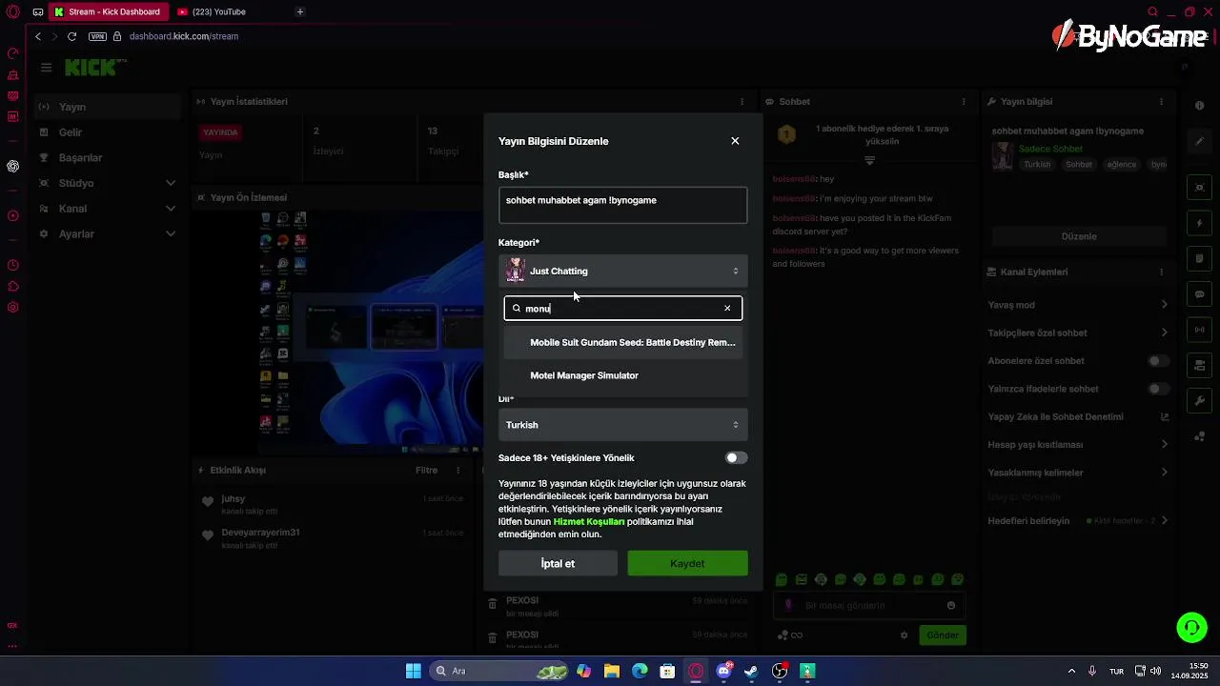Toggle Abonelere özel sohbet switch

(x=1158, y=361)
